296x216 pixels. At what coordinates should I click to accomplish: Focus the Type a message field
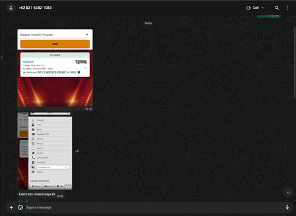pyautogui.click(x=154, y=207)
